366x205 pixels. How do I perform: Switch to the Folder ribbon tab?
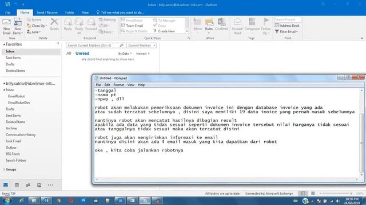(70, 13)
